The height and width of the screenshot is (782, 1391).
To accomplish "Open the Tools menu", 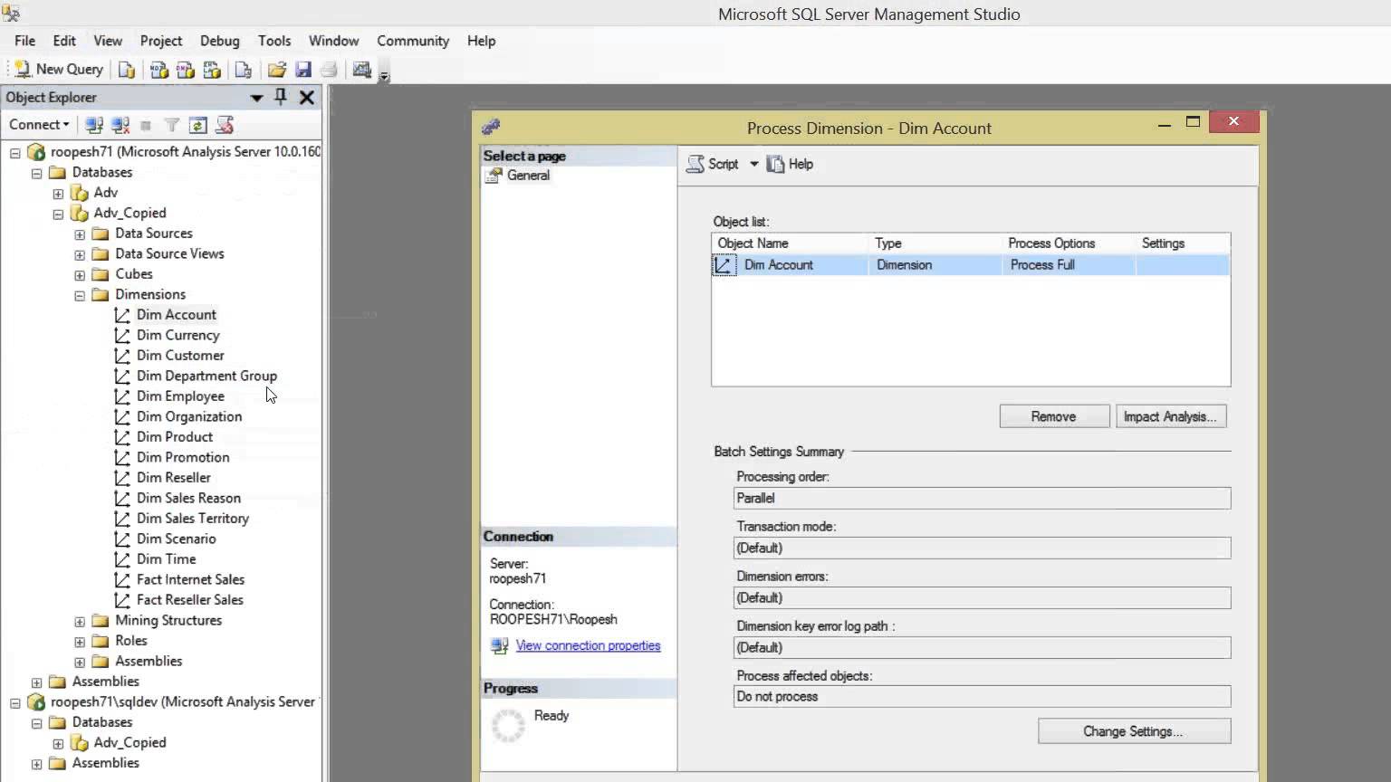I will 274,41.
